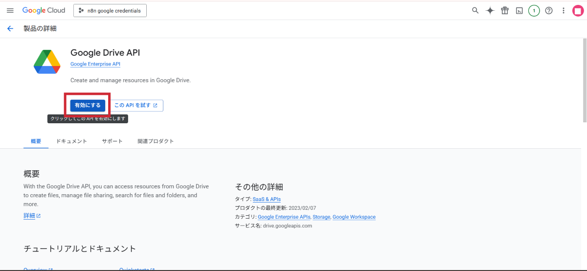Go back using the left arrow
Screen dimensions: 587x271
pyautogui.click(x=10, y=28)
